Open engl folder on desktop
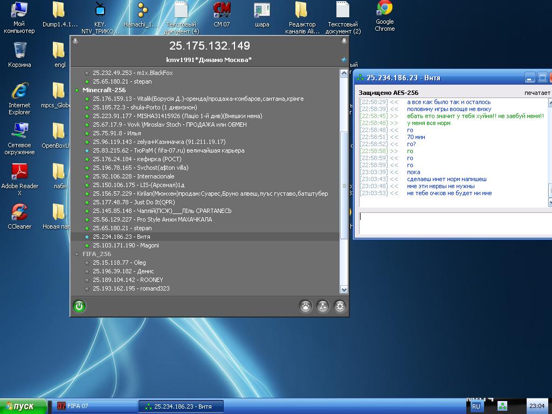Viewport: 552px width, 414px height. 59,55
